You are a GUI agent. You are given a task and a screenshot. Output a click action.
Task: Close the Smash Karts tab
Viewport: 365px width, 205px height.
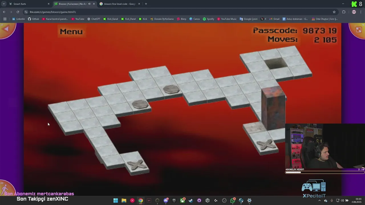tap(48, 4)
